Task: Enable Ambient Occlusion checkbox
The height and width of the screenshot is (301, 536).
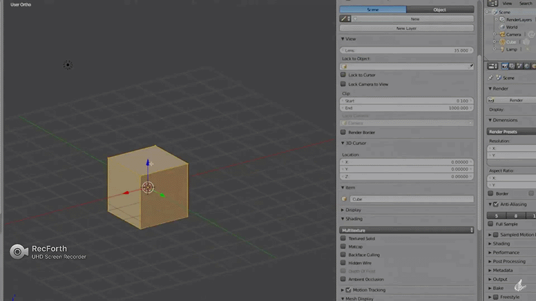Action: pyautogui.click(x=343, y=279)
